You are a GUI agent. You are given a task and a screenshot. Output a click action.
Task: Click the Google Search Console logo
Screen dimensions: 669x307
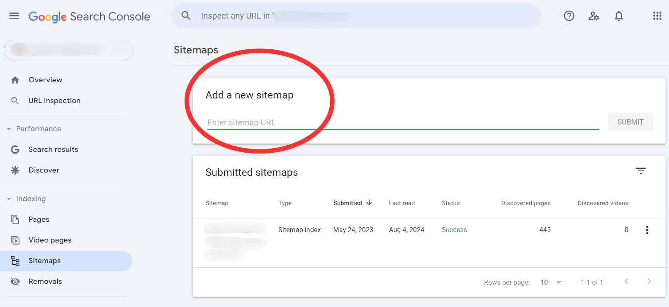(89, 17)
